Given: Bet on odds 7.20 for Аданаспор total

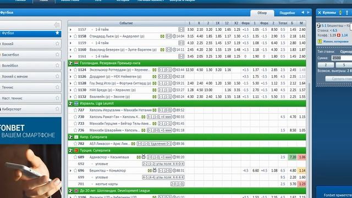Looking at the screenshot, I should tap(293, 157).
